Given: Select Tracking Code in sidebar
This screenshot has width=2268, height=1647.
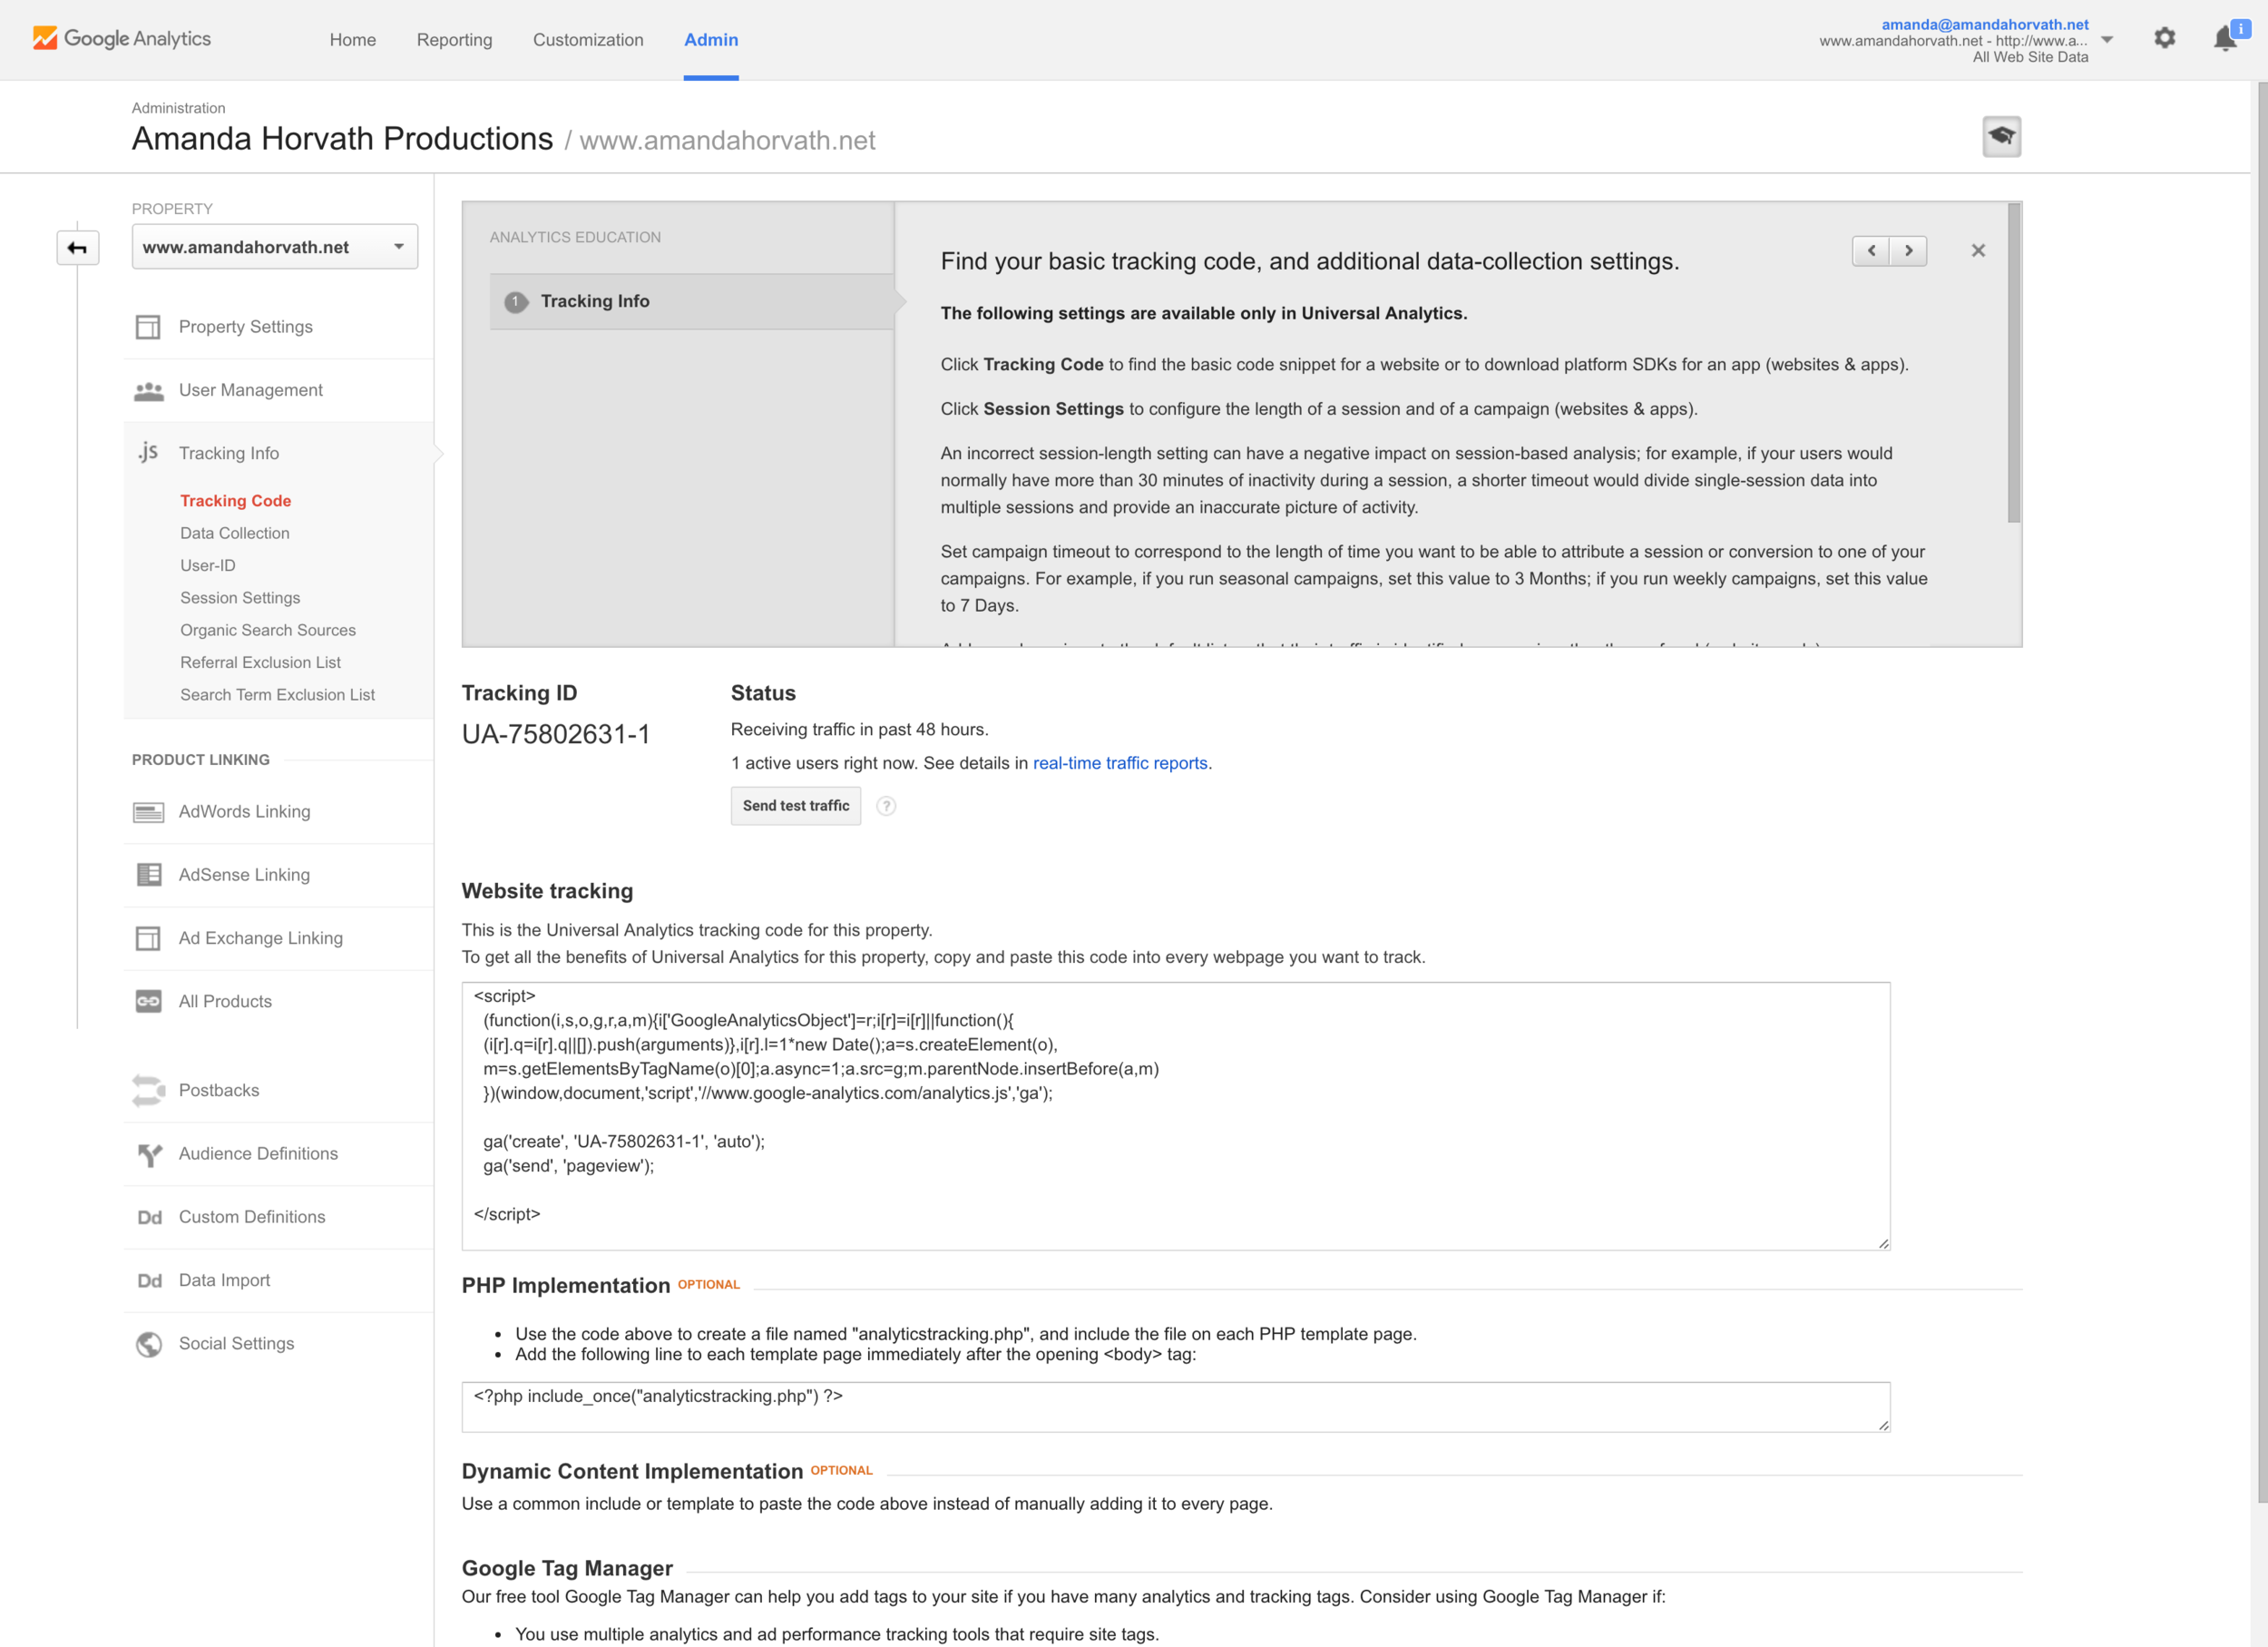Looking at the screenshot, I should [235, 501].
